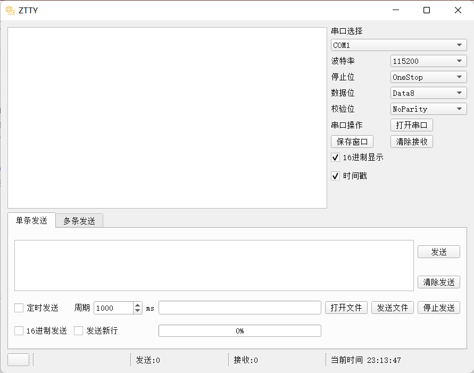
Task: Enable the 发送新行 newline checkbox
Action: pos(79,330)
